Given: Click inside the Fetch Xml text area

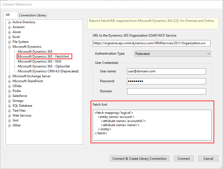Looking at the screenshot, I should (x=152, y=125).
